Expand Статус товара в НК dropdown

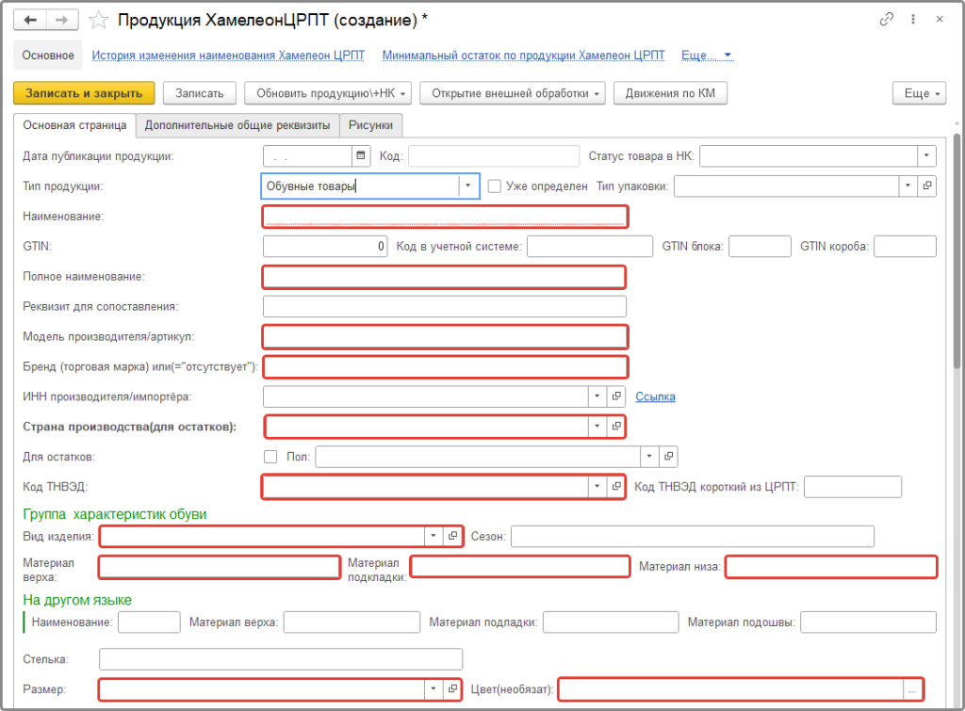click(926, 155)
